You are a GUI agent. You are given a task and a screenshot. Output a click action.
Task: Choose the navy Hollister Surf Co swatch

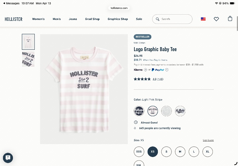(x=139, y=111)
